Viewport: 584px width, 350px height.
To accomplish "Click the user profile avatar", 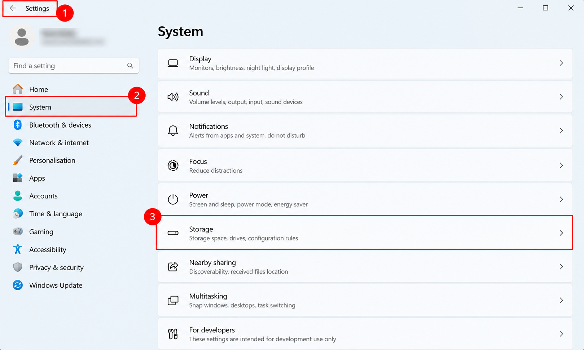I will pos(22,37).
